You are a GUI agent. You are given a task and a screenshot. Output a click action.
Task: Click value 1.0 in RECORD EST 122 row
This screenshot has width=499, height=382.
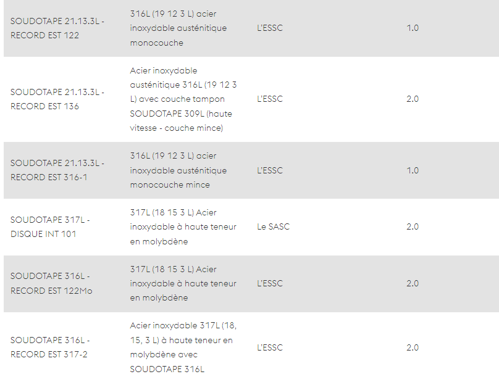(413, 28)
